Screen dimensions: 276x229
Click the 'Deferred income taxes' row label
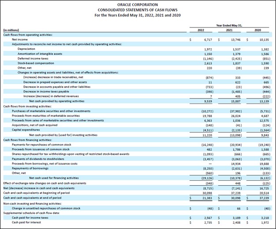(34, 58)
